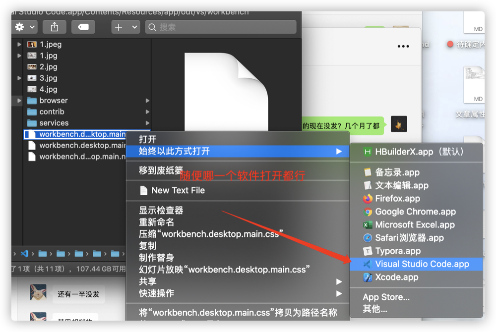Click the contrib folder icon
496x332 pixels.
coord(32,112)
